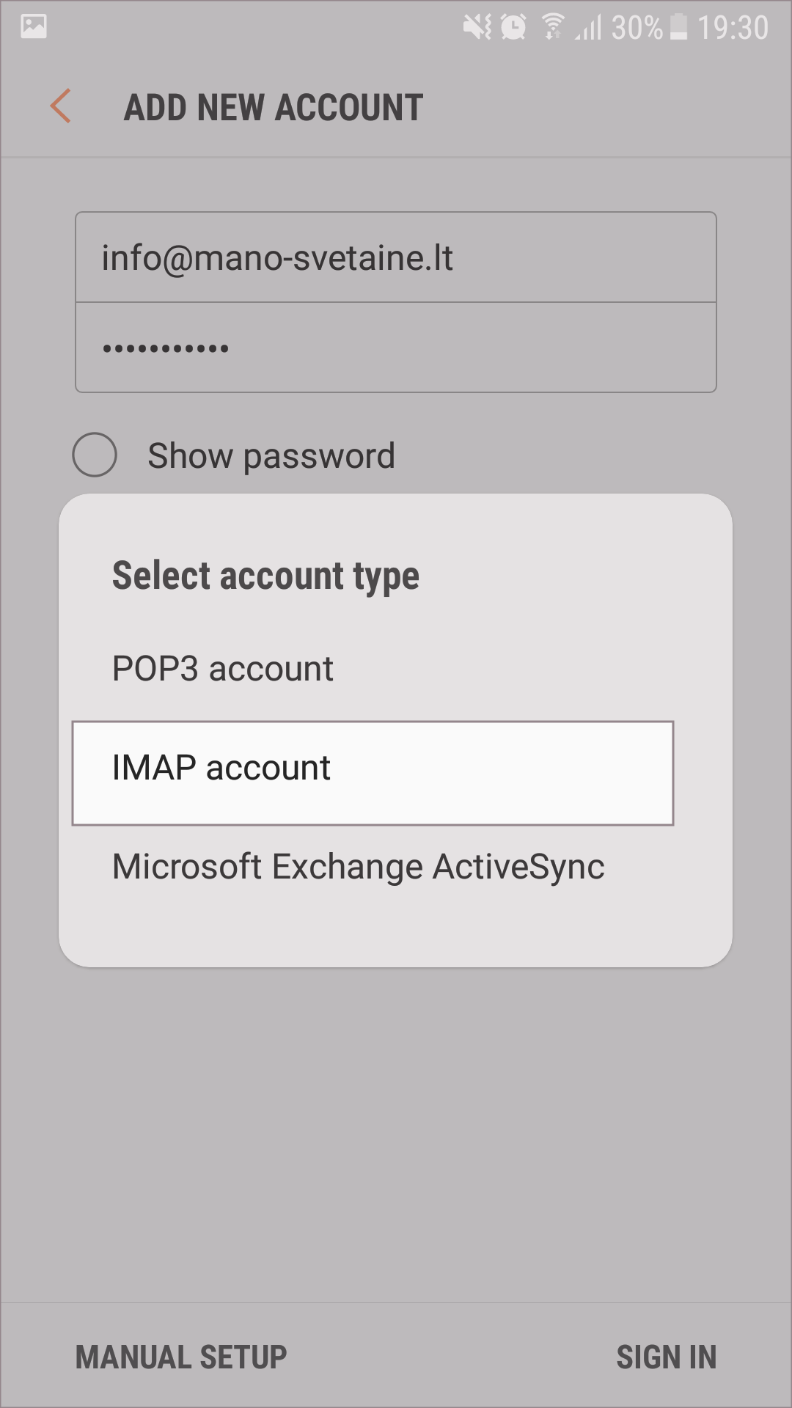This screenshot has width=792, height=1408.
Task: Focus the email address field
Action: point(396,257)
